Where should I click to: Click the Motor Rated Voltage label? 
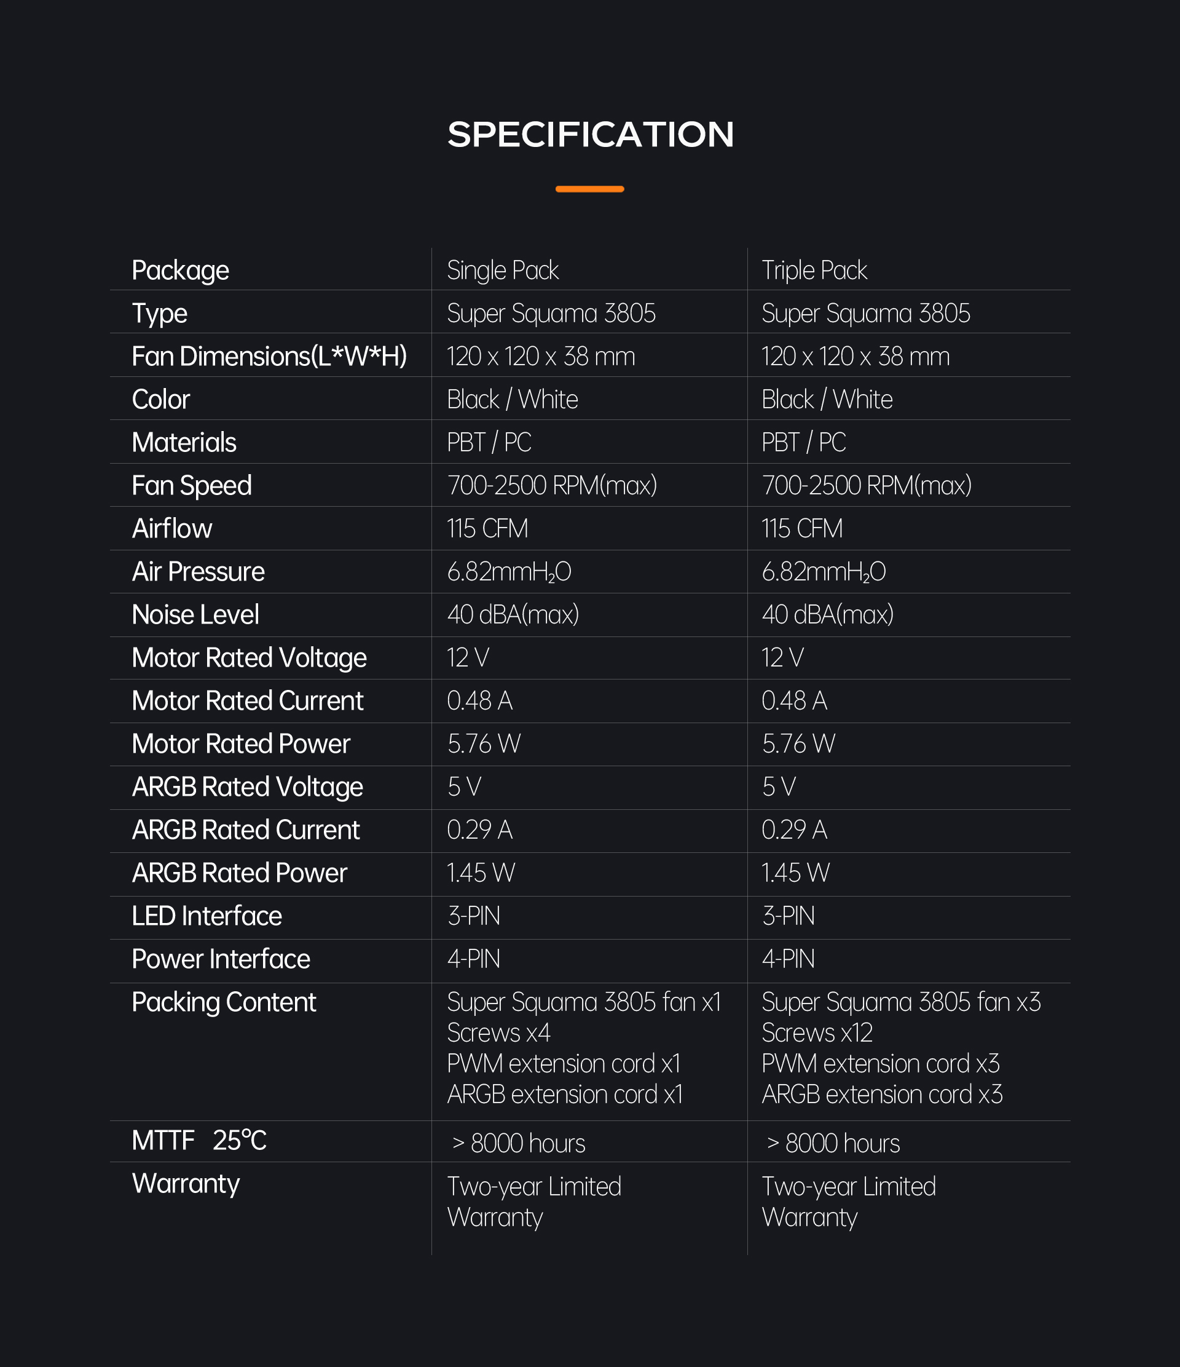click(248, 658)
